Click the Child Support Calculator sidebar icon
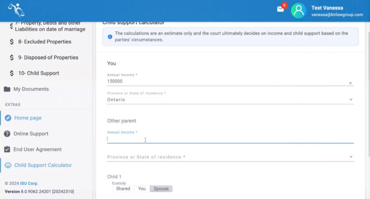This screenshot has width=370, height=199. 7,165
